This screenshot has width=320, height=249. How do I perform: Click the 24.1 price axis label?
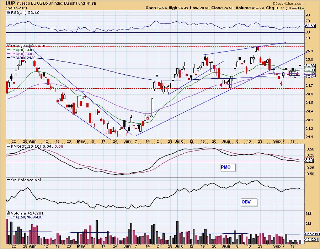[309, 137]
